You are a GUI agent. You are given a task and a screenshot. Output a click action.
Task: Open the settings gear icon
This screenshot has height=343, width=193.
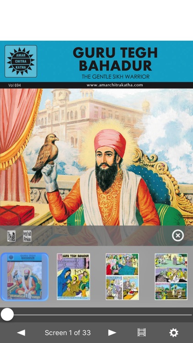(x=174, y=332)
